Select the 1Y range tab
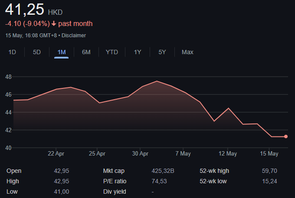Image resolution: width=295 pixels, height=198 pixels. coord(138,52)
